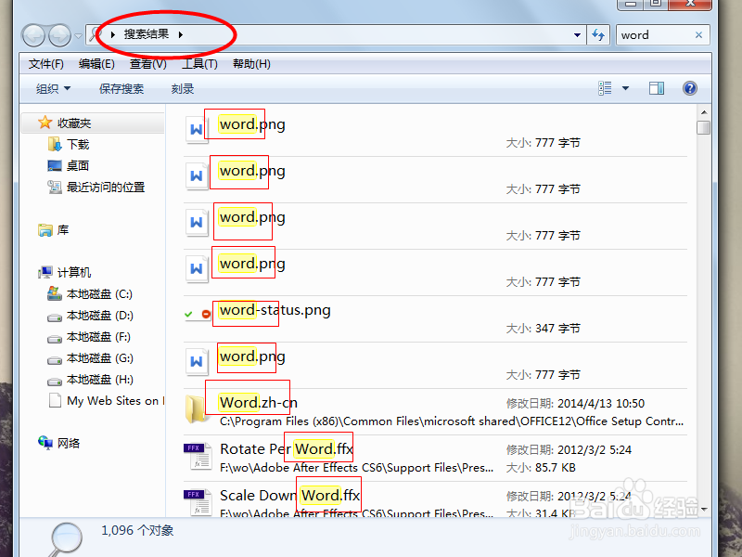Screen dimensions: 742x557
Task: Click the Back navigation arrow button
Action: pos(33,35)
